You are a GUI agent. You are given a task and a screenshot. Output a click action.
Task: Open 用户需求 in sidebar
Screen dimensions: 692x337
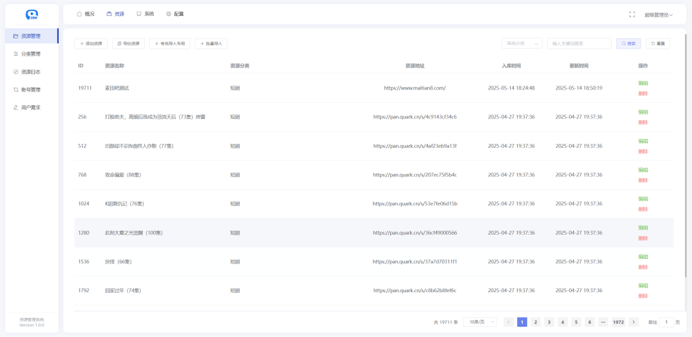pyautogui.click(x=32, y=107)
